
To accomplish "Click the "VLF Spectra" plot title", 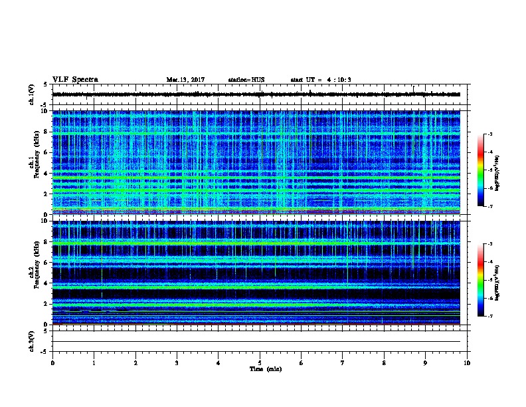I will click(75, 79).
